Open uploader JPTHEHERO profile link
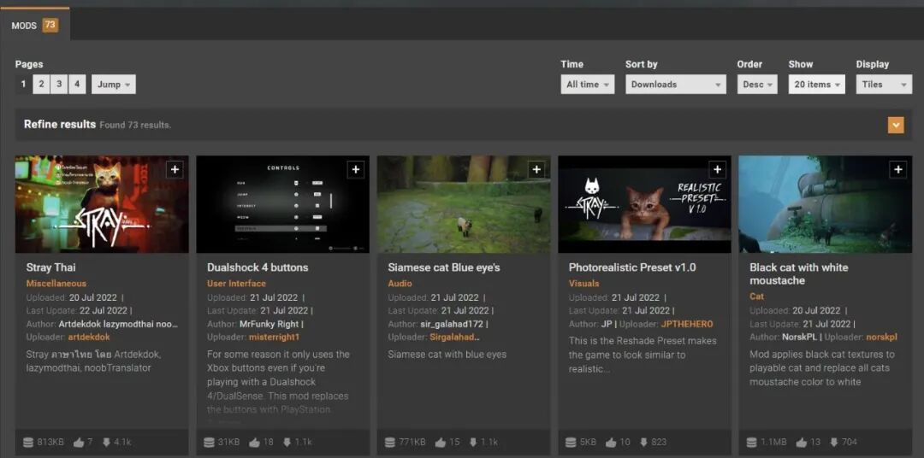This screenshot has width=924, height=458. [x=686, y=324]
